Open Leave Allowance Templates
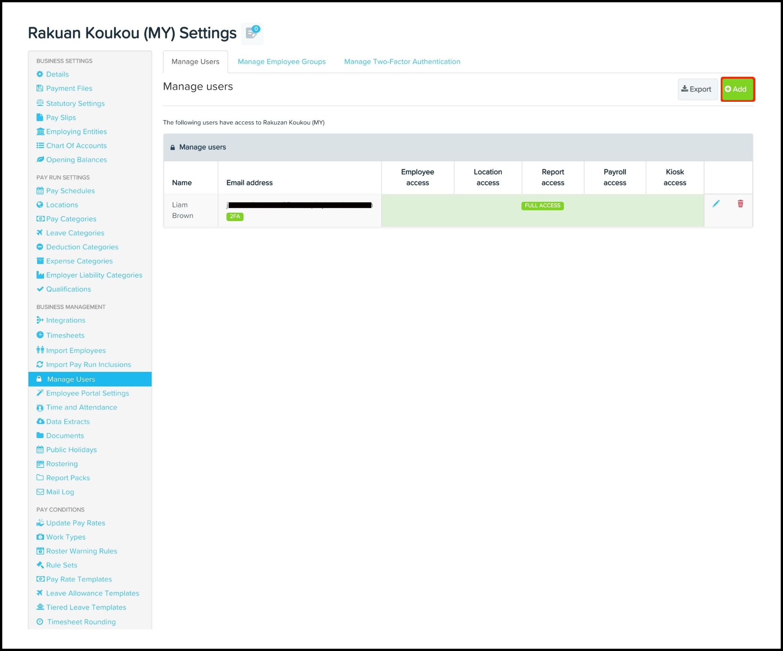 93,593
